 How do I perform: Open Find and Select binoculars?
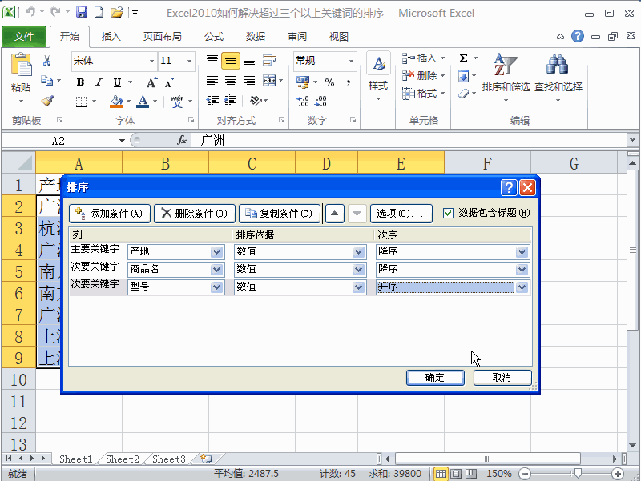click(558, 77)
